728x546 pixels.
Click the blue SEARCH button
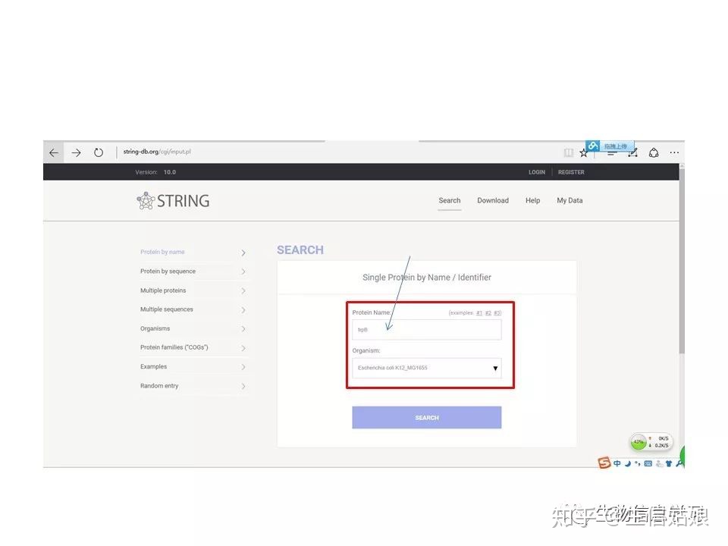point(427,418)
